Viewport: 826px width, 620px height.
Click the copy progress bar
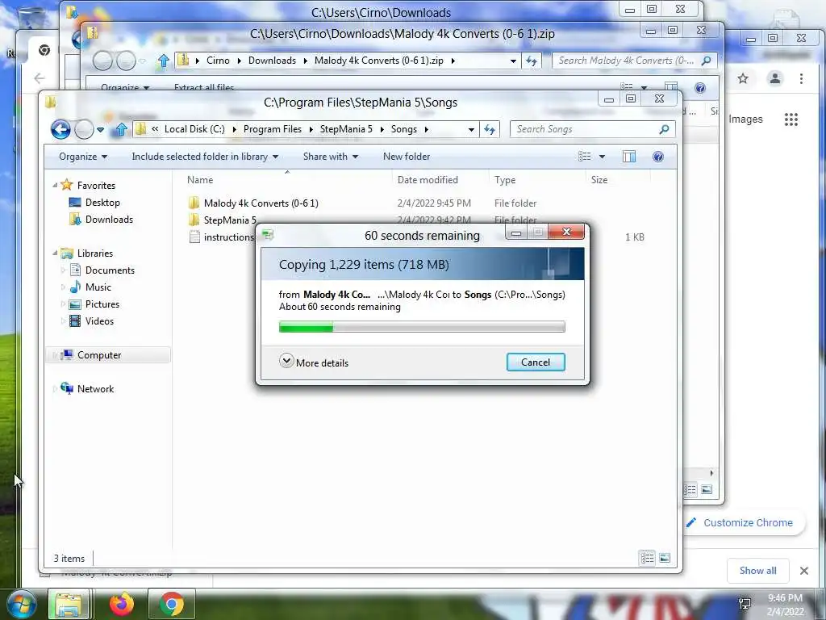pos(422,328)
